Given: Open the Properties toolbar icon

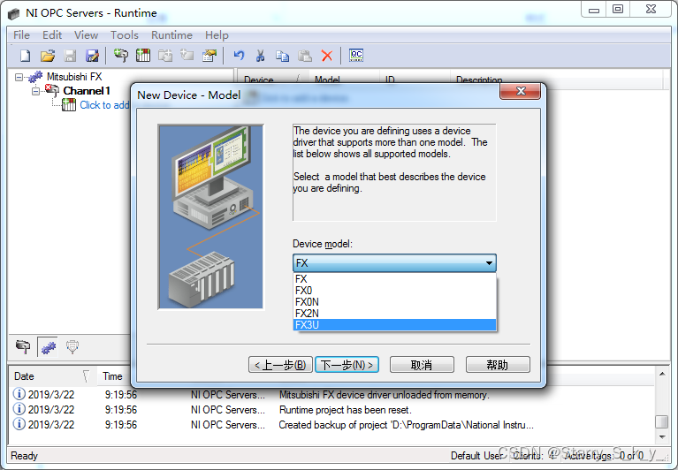Looking at the screenshot, I should [209, 56].
